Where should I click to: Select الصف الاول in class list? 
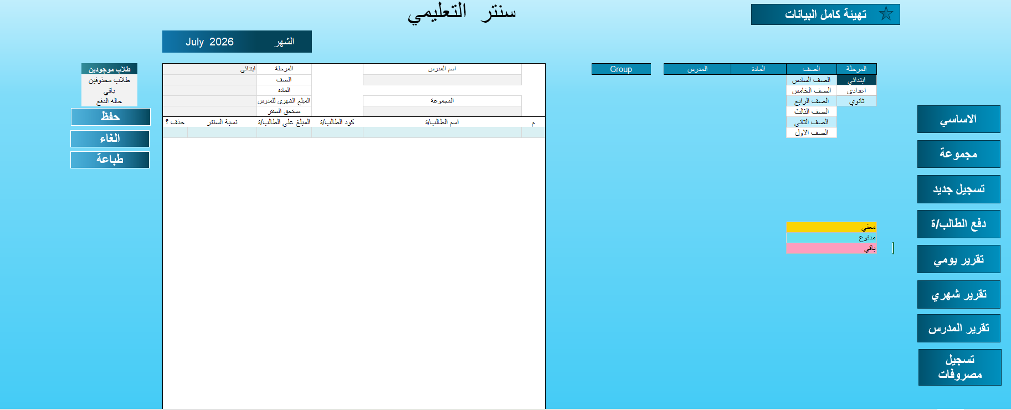pyautogui.click(x=812, y=132)
